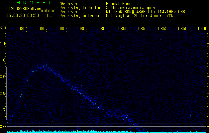Viewport: 209px width, 133px height.
Task: Click the 'meteor' label
Action: tap(48, 11)
